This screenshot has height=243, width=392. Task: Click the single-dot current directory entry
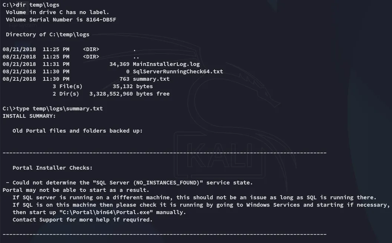tap(134, 49)
